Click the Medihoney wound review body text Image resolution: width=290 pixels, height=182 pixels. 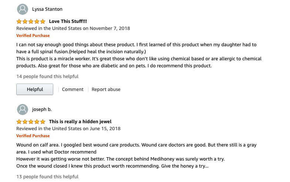coord(136,155)
